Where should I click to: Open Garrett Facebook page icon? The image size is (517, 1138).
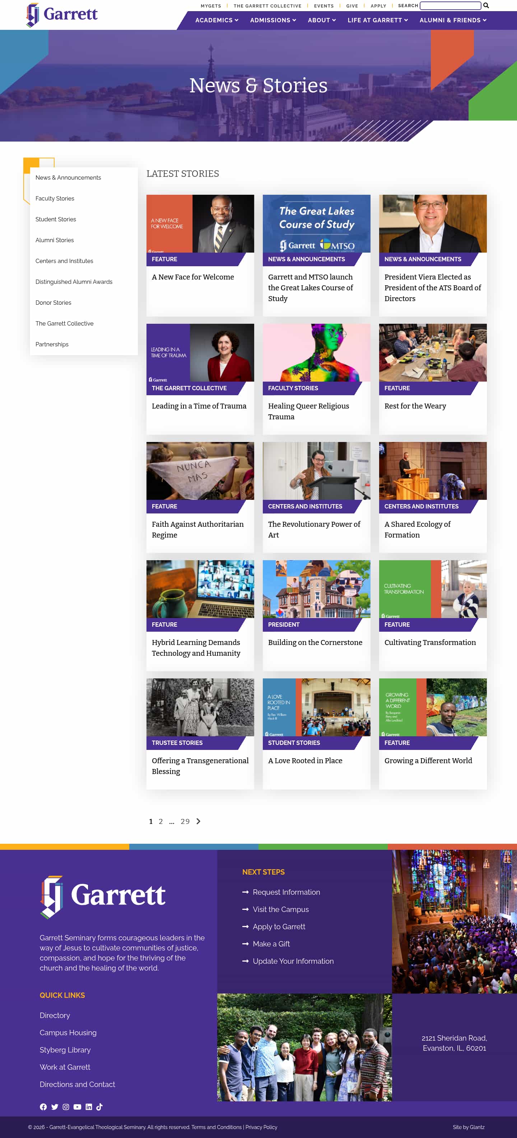coord(43,1107)
